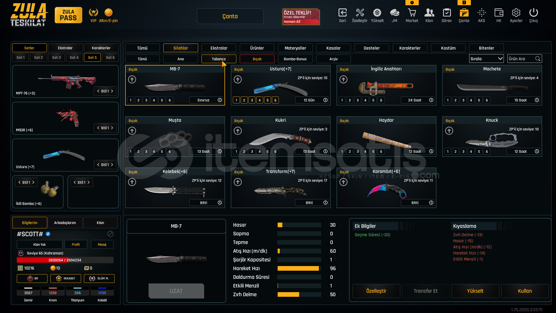The width and height of the screenshot is (556, 313).
Task: Toggle set slot 4 on Muşta
Action: (x=154, y=151)
